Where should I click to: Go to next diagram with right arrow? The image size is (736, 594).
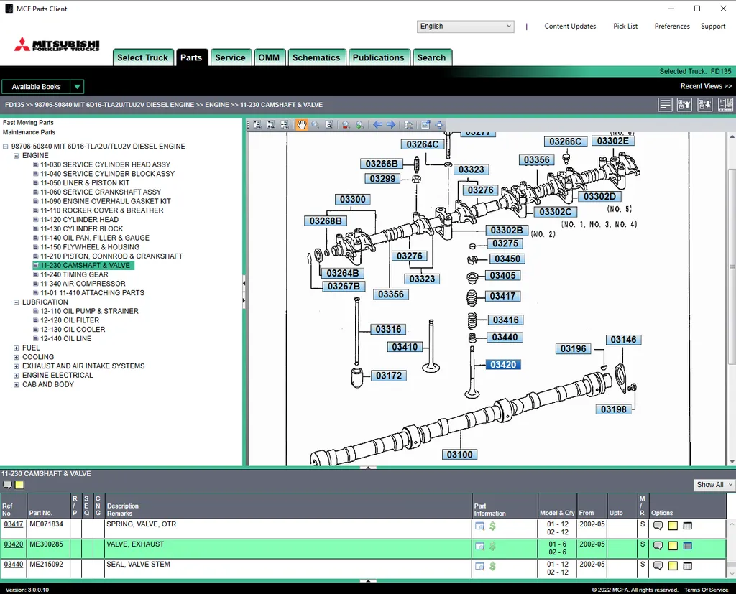coord(391,125)
